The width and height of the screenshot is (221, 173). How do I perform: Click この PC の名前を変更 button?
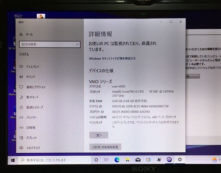click(105, 147)
